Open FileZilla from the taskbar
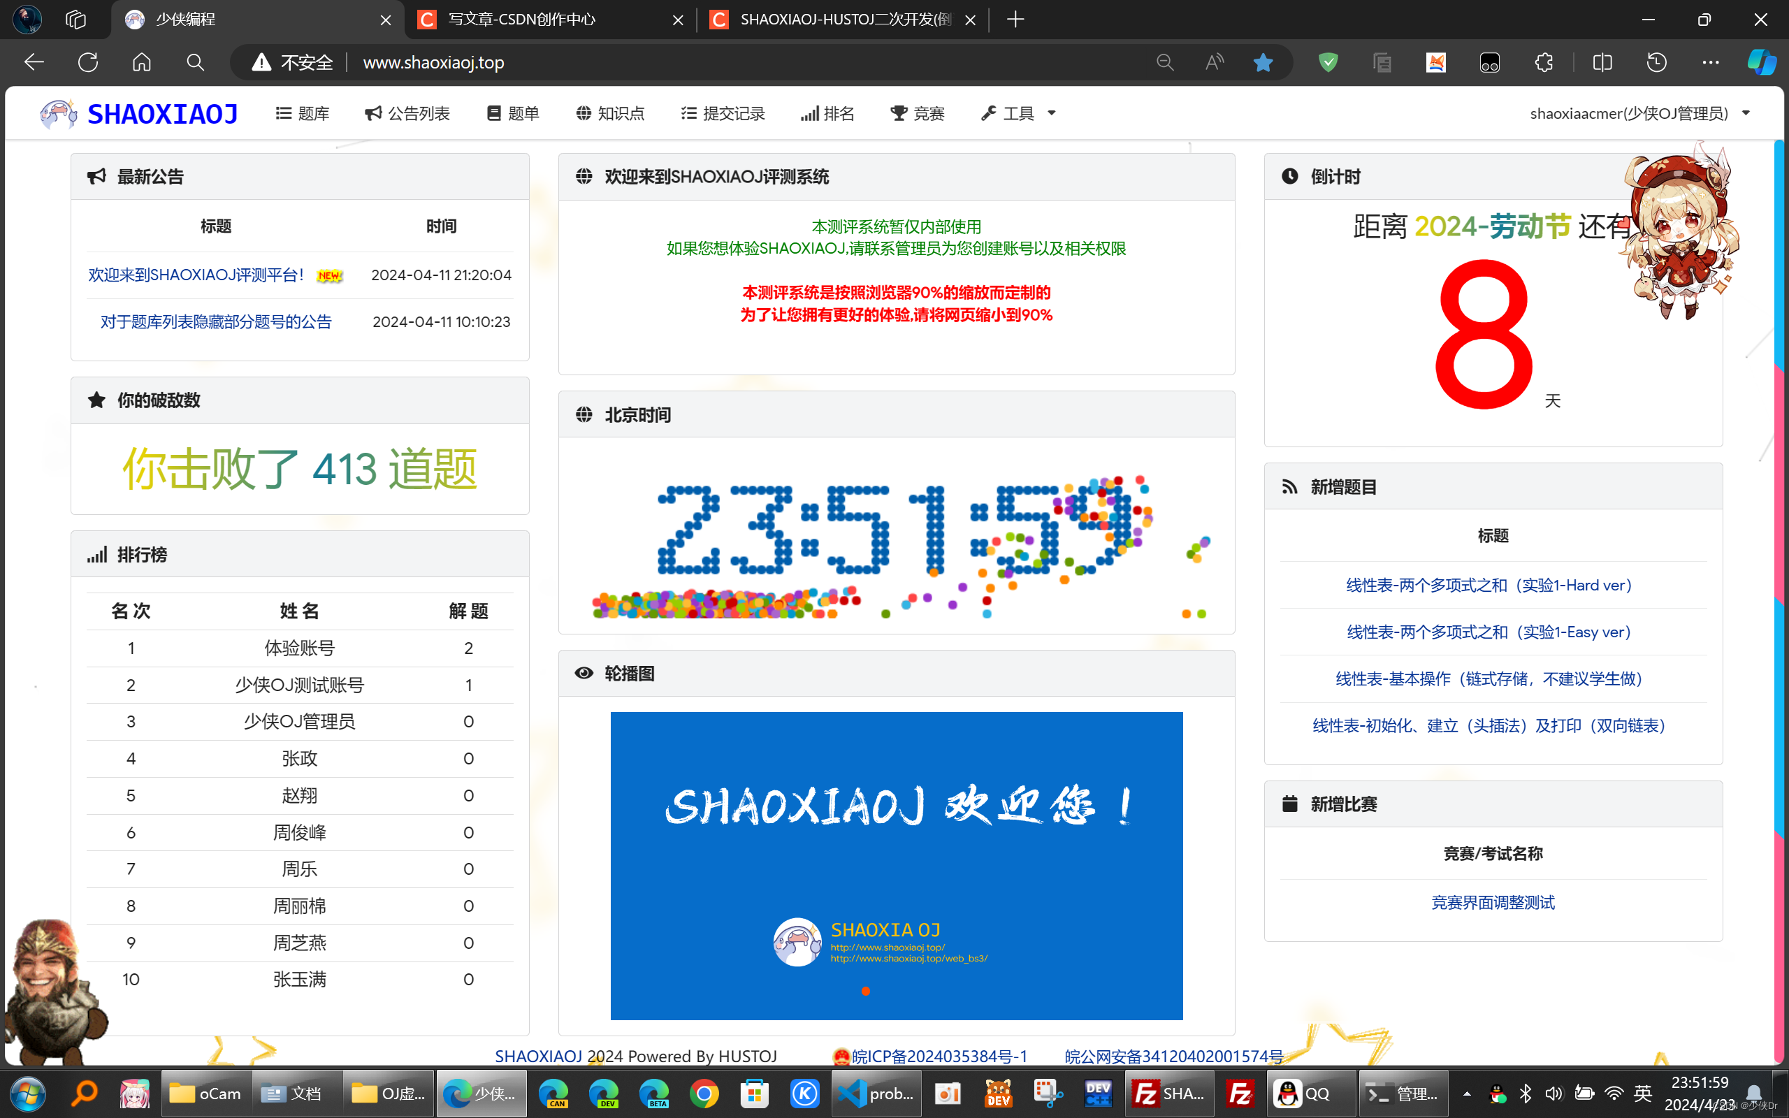The width and height of the screenshot is (1789, 1118). (x=1240, y=1093)
